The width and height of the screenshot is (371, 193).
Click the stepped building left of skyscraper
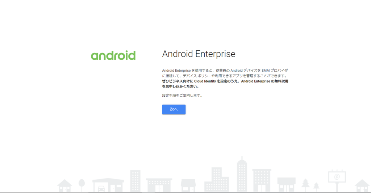tap(217, 180)
